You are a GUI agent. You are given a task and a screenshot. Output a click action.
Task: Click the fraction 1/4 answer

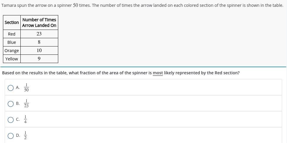point(25,120)
